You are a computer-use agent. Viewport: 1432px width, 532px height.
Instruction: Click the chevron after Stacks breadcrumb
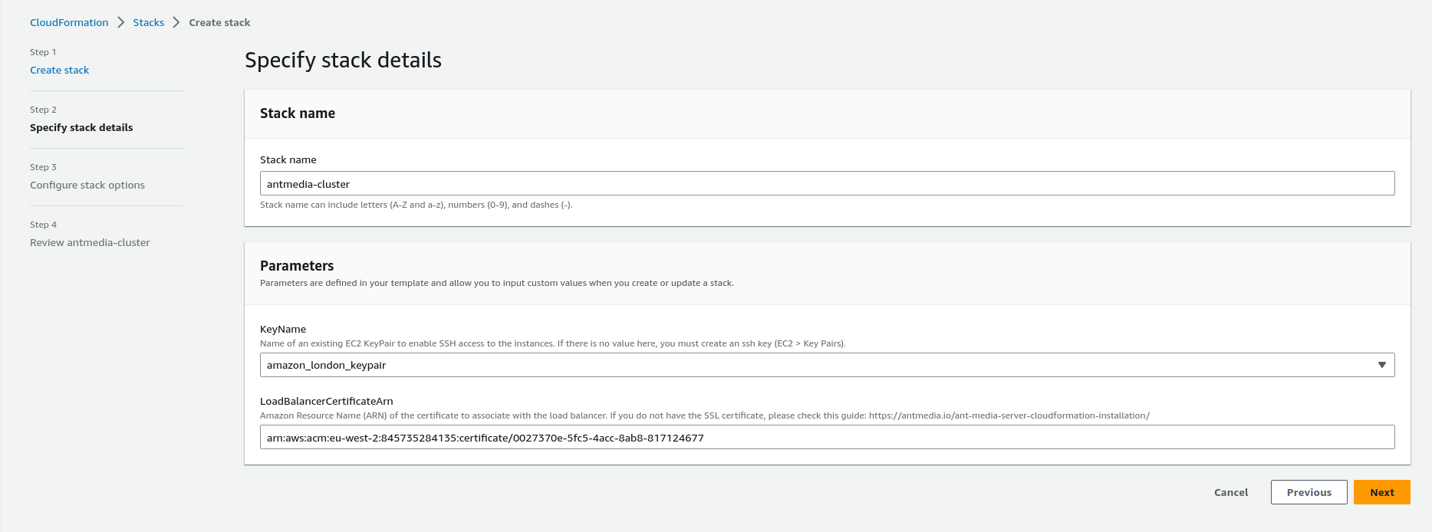click(x=176, y=22)
